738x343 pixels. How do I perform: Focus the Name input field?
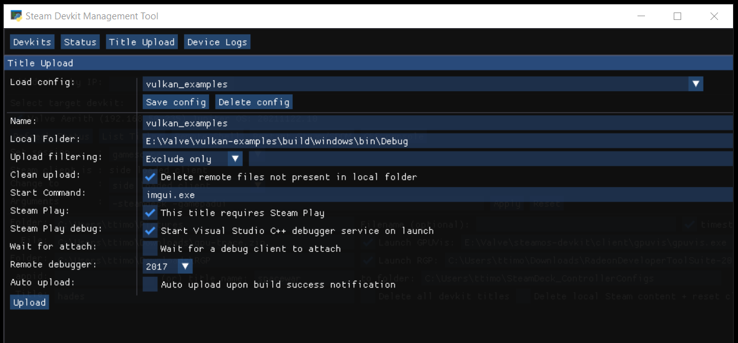438,123
